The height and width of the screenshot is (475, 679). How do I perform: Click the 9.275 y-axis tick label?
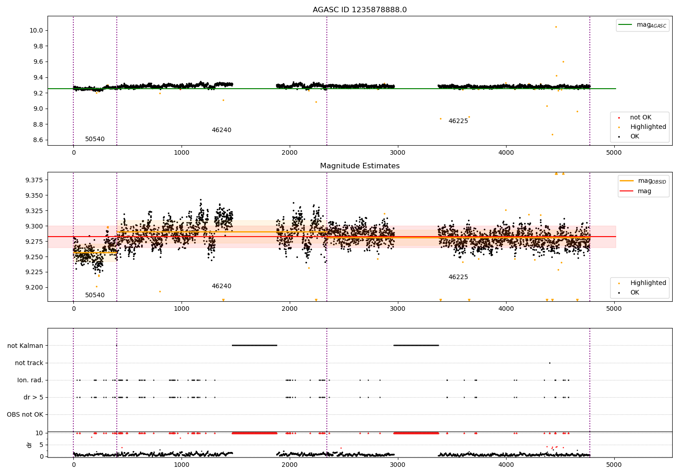pyautogui.click(x=34, y=242)
